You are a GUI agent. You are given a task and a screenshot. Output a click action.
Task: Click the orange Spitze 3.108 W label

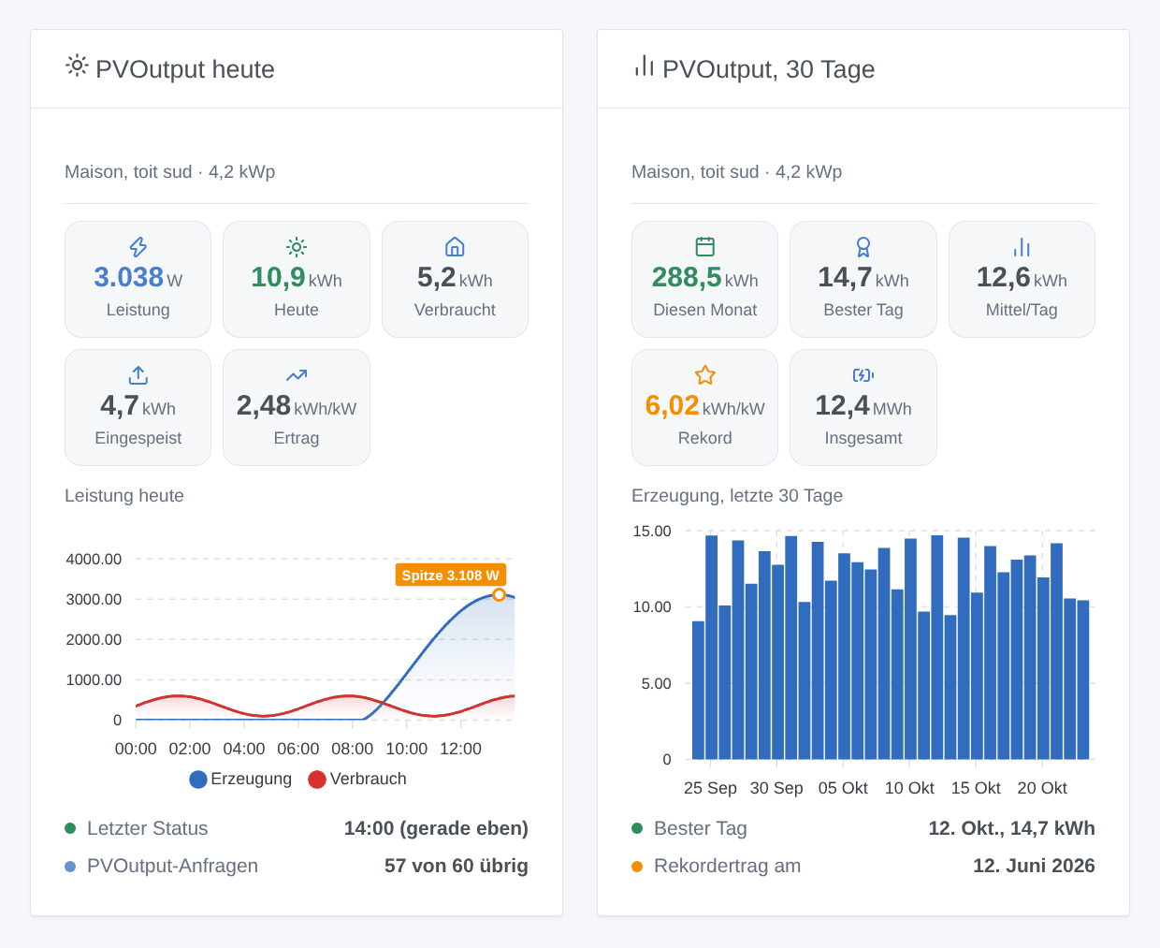point(451,575)
